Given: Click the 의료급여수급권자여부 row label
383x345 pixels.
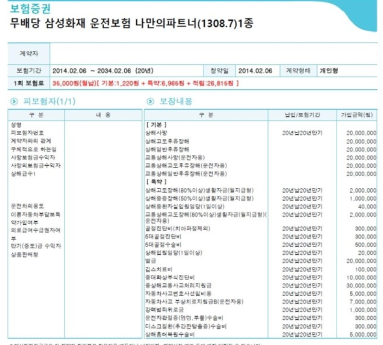Looking at the screenshot, I should 36,234.
